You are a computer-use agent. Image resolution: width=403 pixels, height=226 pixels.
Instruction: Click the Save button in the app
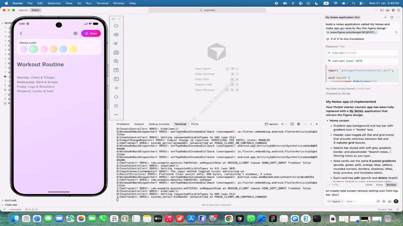point(91,33)
